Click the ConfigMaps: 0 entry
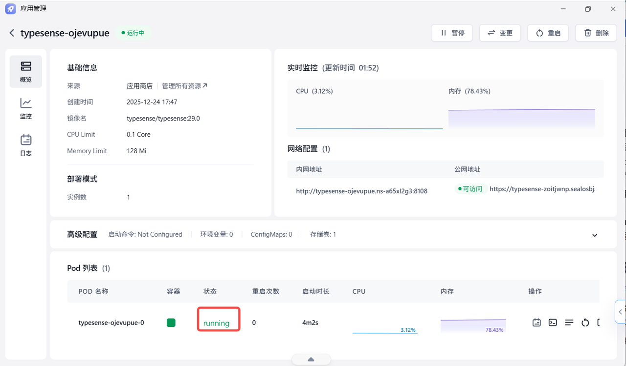This screenshot has width=626, height=366. (x=271, y=234)
